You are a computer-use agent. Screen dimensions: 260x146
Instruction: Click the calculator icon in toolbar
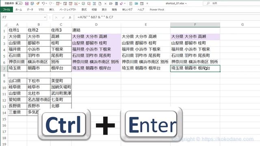coord(117,4)
